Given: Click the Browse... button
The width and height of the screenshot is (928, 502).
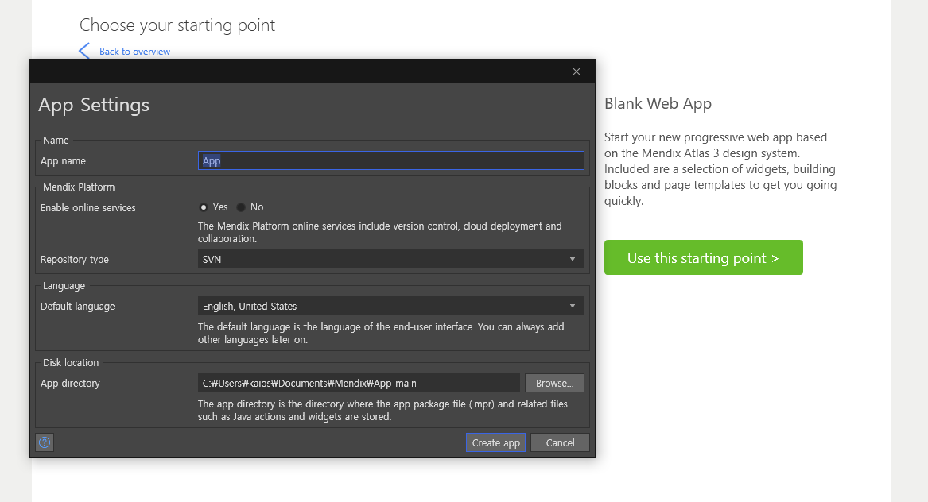Looking at the screenshot, I should 554,383.
